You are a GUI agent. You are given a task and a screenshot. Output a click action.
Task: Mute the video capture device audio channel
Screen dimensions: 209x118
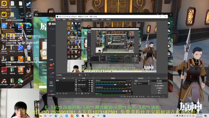pos(126,91)
